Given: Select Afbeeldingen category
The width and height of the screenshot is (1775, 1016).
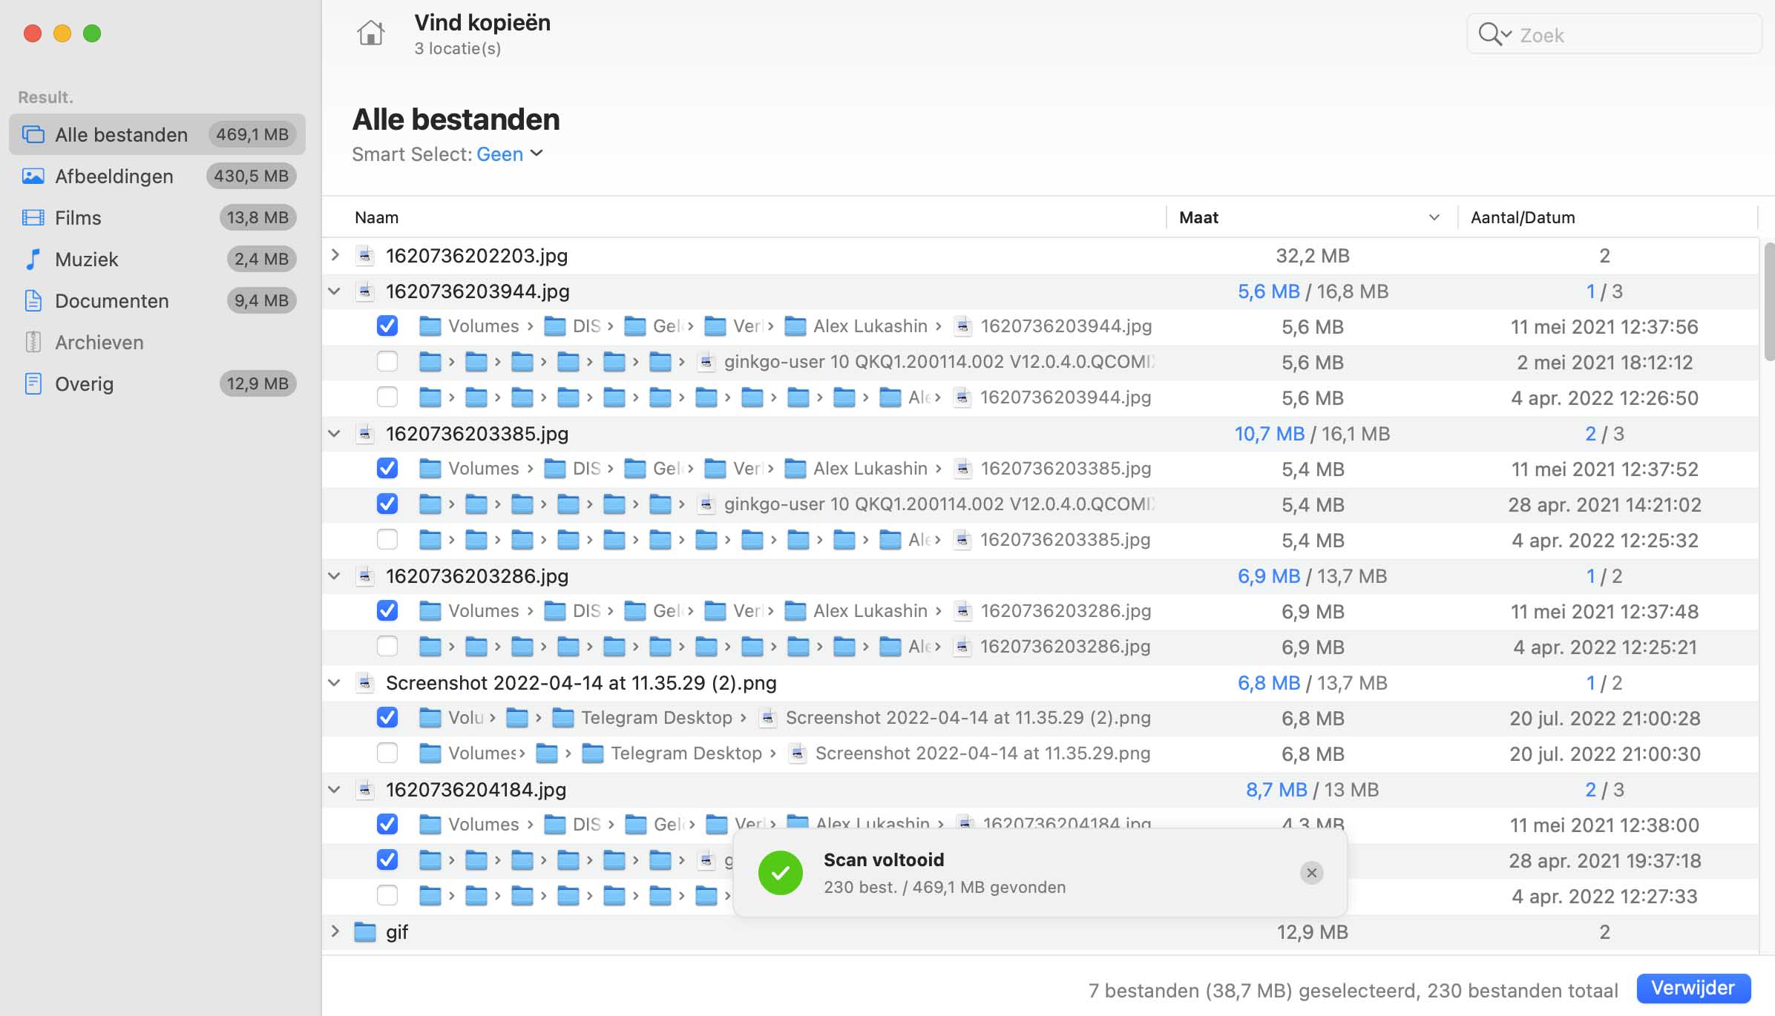Looking at the screenshot, I should pos(157,176).
